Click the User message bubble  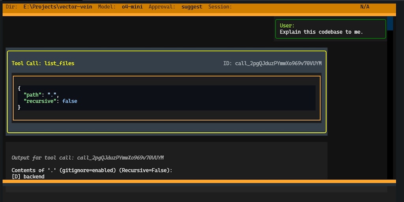click(331, 29)
